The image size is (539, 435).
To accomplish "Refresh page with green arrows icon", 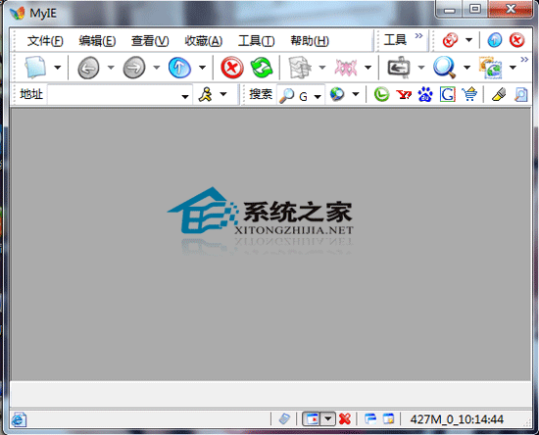I will click(262, 68).
